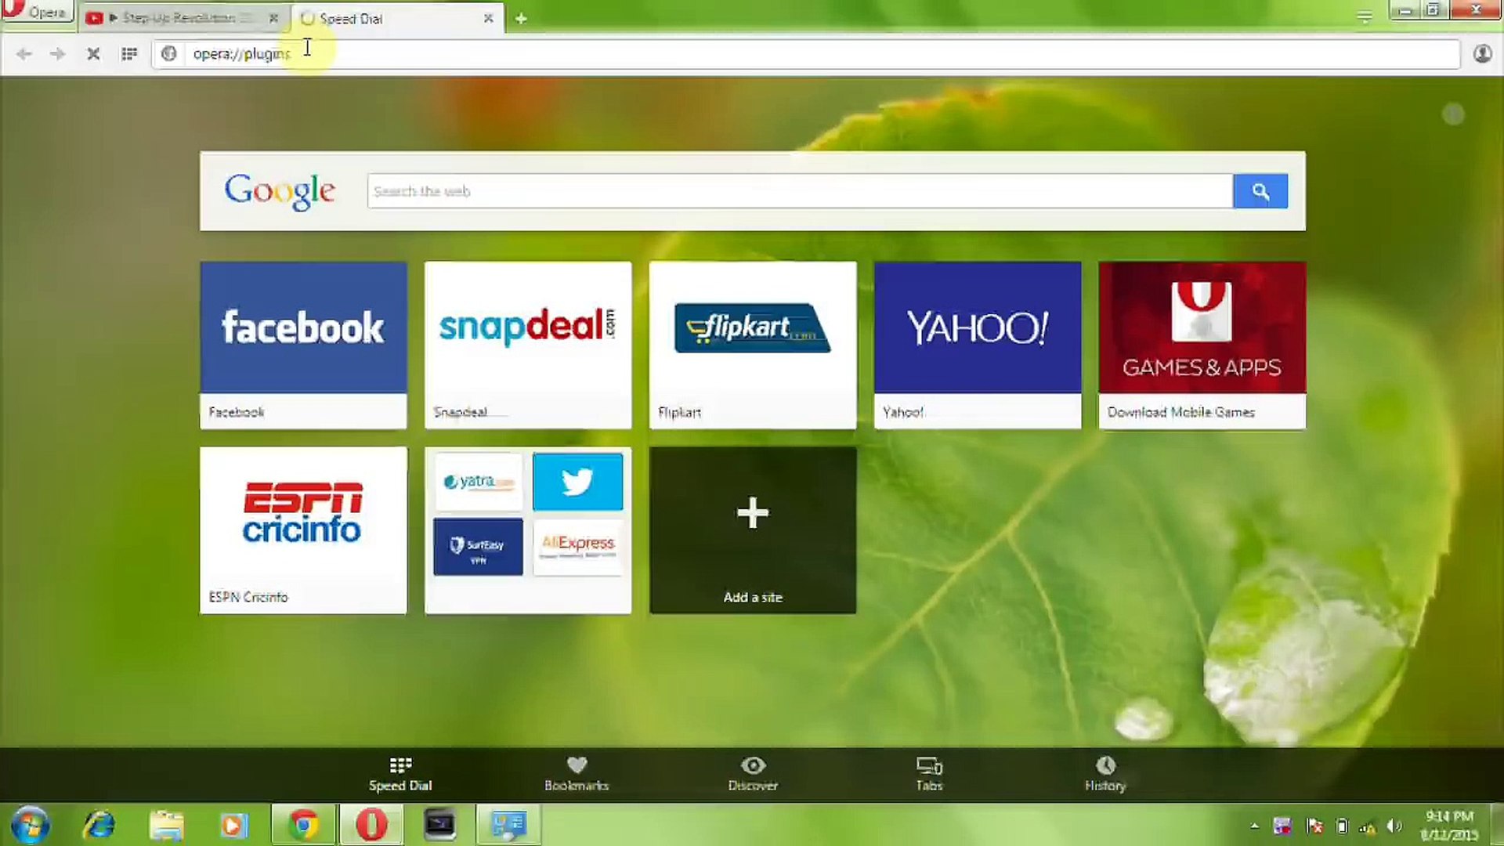The height and width of the screenshot is (846, 1504).
Task: Click the forward navigation arrow
Action: point(57,53)
